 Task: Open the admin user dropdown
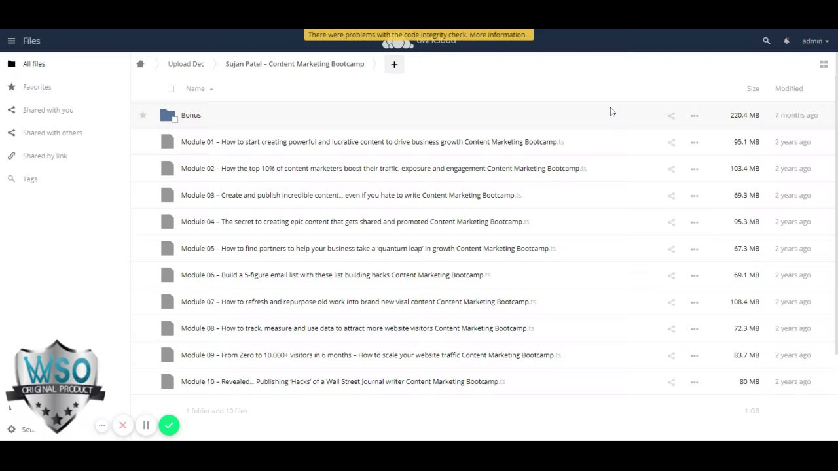click(x=815, y=41)
